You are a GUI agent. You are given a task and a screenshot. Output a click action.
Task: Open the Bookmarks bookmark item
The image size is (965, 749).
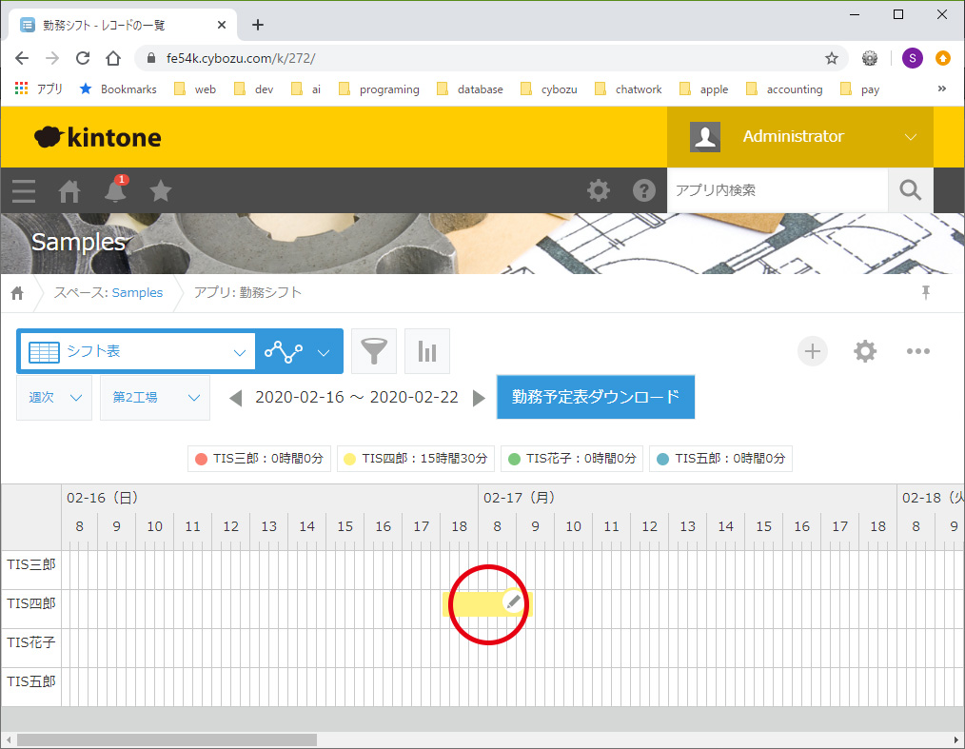coord(118,89)
